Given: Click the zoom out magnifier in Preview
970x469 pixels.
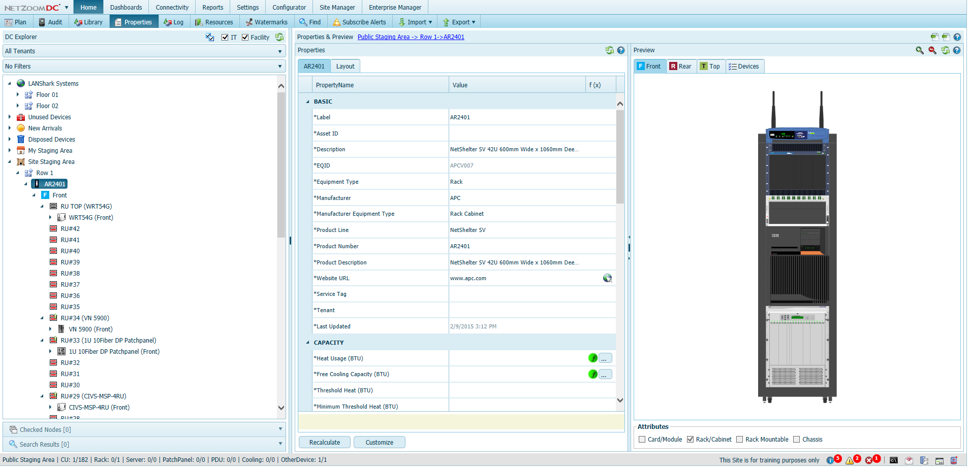Looking at the screenshot, I should point(932,50).
